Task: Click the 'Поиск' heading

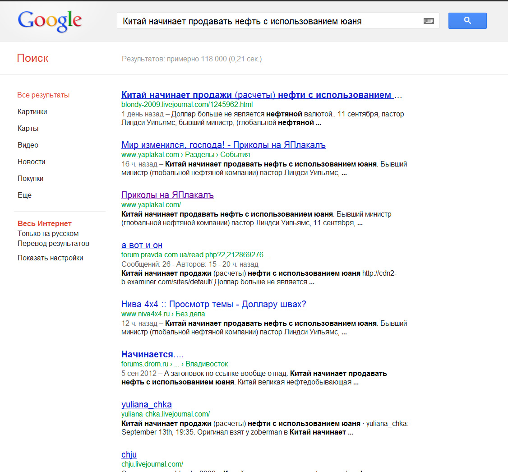Action: (x=33, y=58)
